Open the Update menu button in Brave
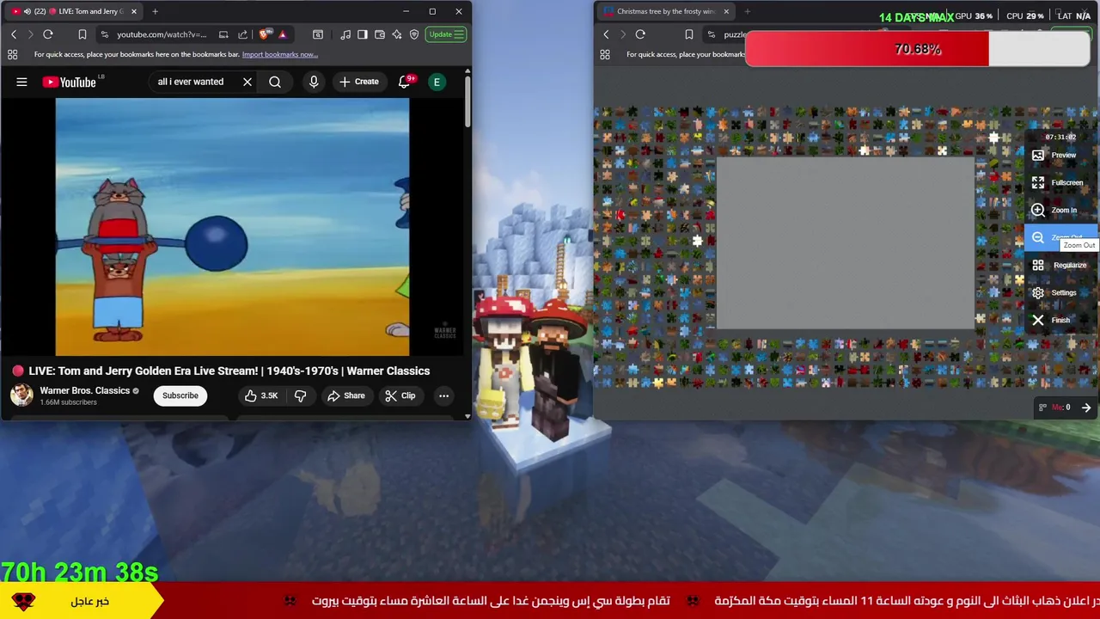1100x619 pixels. (x=446, y=34)
